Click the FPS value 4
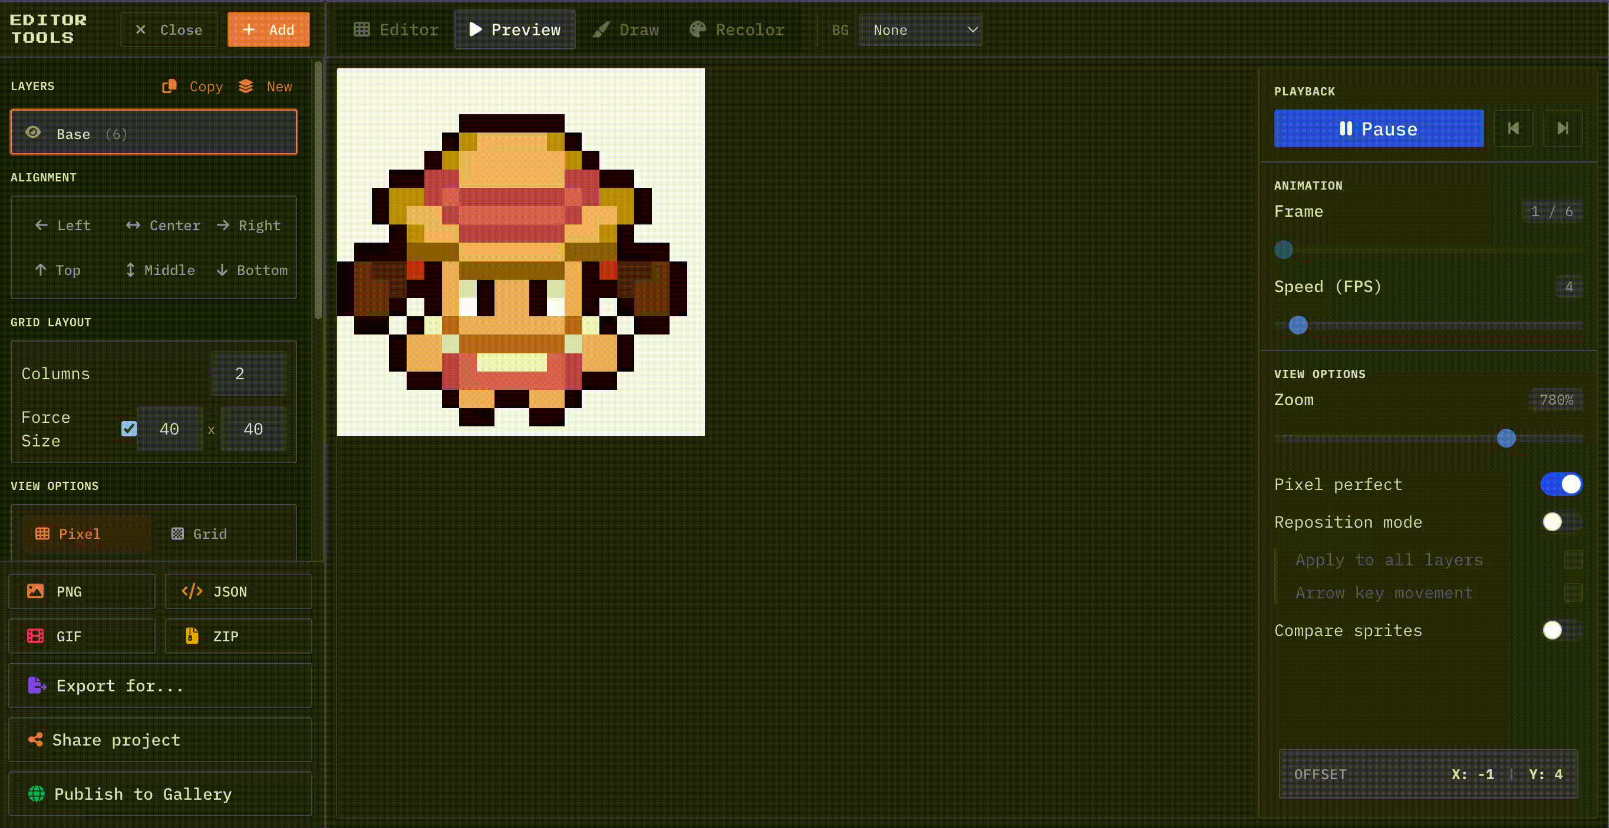The height and width of the screenshot is (828, 1609). pyautogui.click(x=1568, y=286)
